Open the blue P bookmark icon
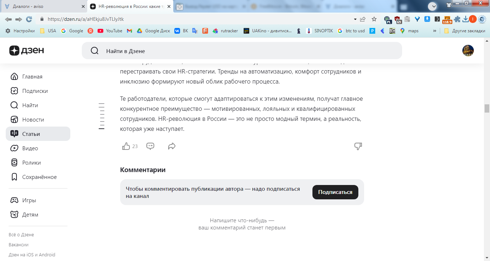490x261 pixels. coord(373,31)
